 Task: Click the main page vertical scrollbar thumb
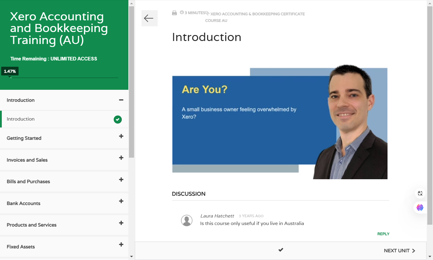[430, 115]
